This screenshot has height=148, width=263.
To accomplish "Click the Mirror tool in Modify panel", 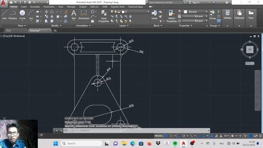I will point(52,16).
